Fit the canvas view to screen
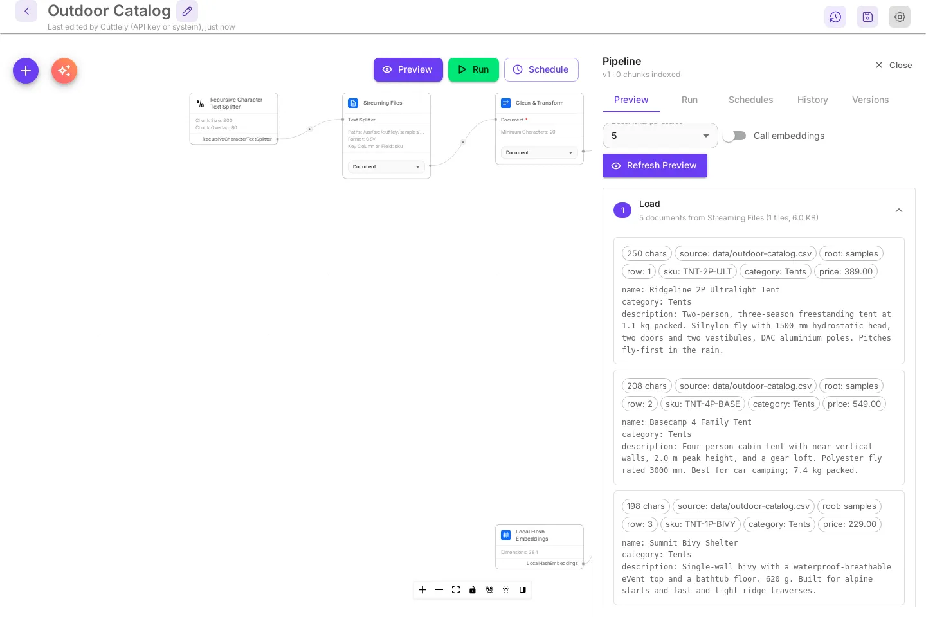This screenshot has height=617, width=926. pyautogui.click(x=456, y=589)
